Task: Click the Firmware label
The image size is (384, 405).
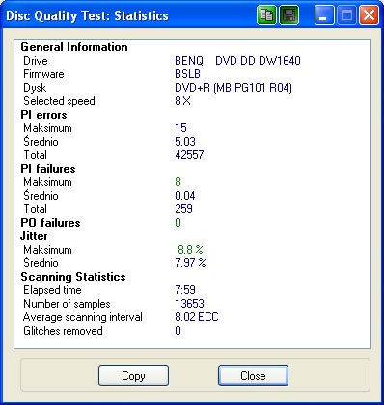Action: [43, 74]
